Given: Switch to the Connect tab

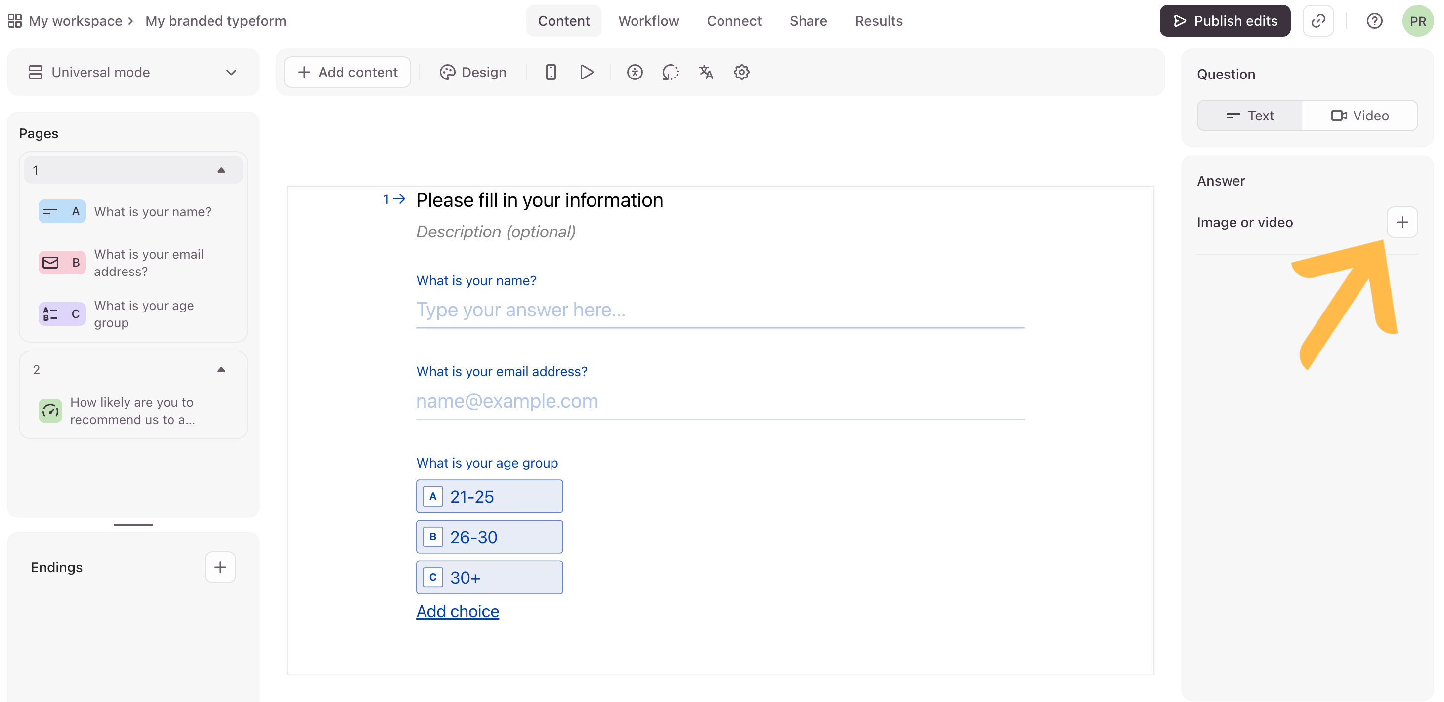Looking at the screenshot, I should (x=734, y=21).
